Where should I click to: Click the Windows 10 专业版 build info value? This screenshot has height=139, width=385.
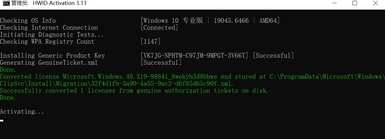(210, 21)
